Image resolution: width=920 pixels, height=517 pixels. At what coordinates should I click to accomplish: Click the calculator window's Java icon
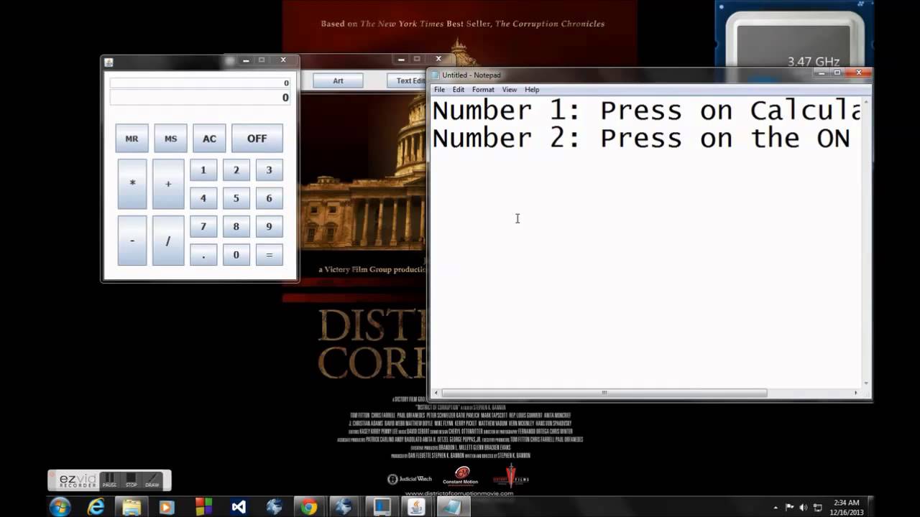click(x=109, y=62)
